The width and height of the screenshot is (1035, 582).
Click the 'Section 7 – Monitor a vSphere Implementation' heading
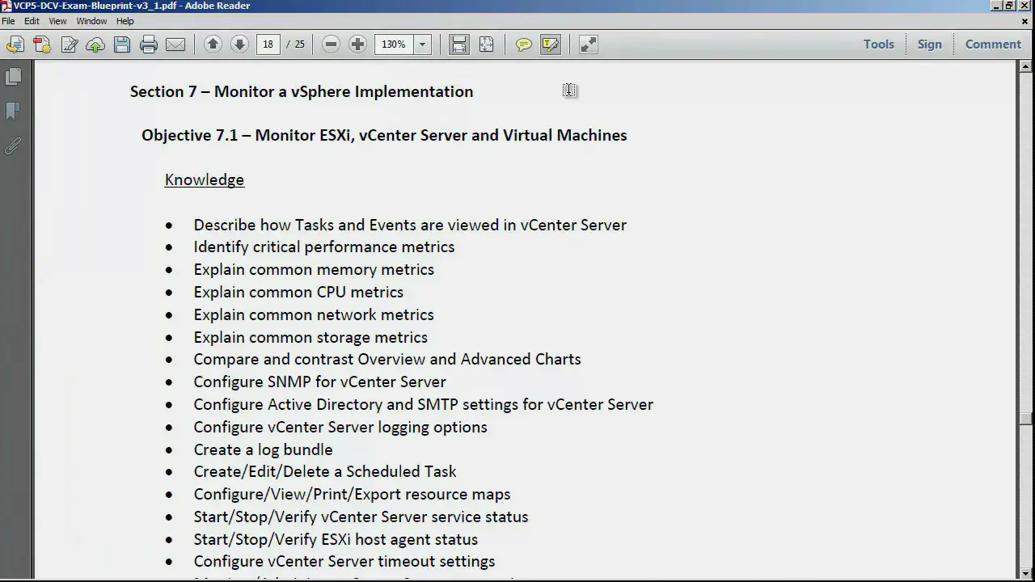coord(302,91)
